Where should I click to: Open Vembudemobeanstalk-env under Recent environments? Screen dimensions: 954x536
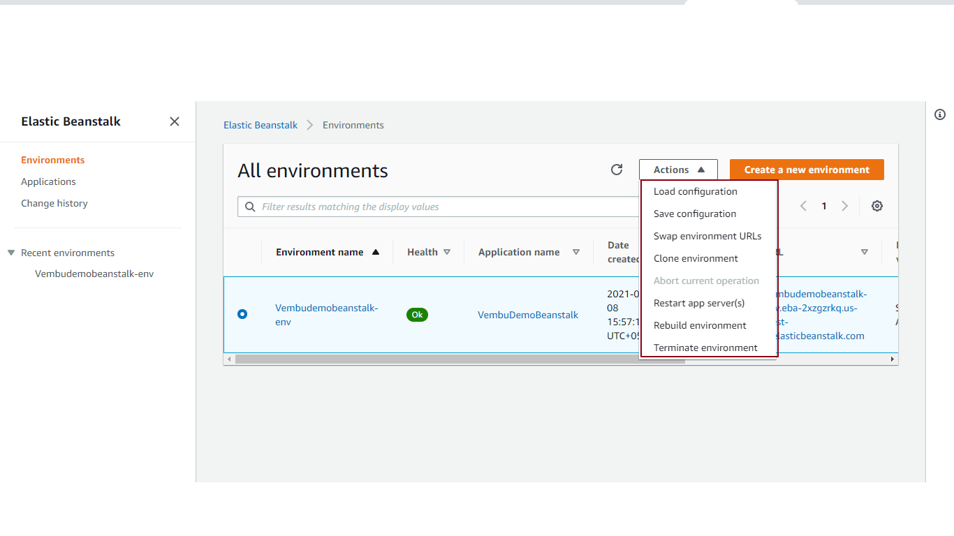[94, 274]
